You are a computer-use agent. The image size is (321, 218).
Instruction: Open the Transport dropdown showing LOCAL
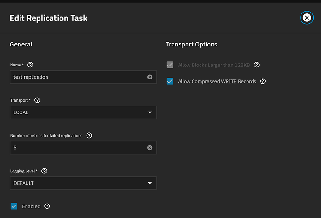pos(83,112)
